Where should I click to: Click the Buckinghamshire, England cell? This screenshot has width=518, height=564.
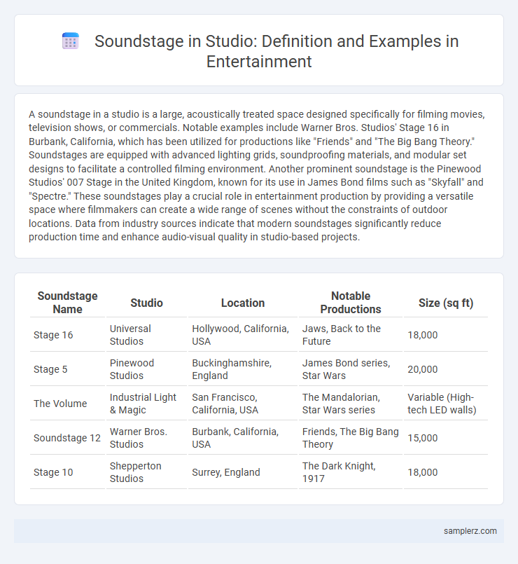point(243,369)
